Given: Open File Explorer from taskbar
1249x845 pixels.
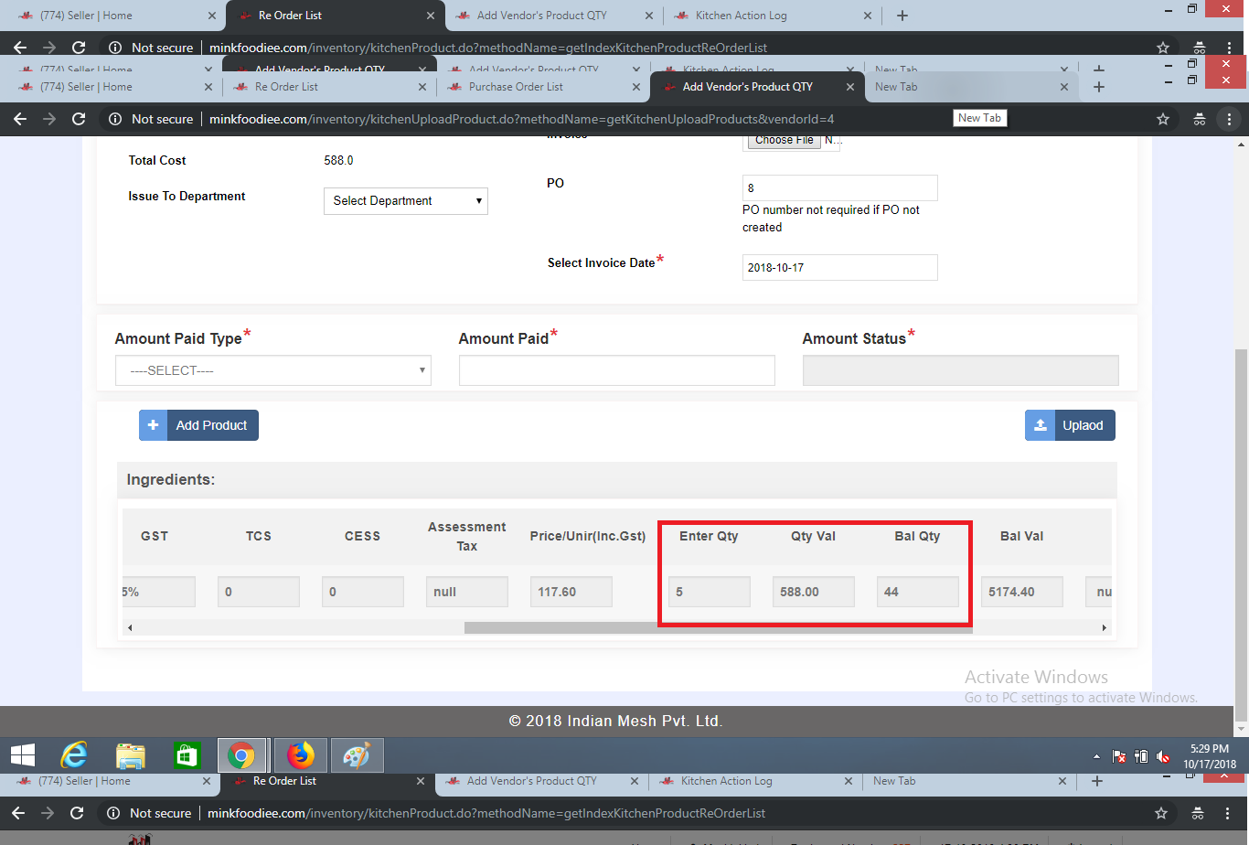Looking at the screenshot, I should coord(131,755).
